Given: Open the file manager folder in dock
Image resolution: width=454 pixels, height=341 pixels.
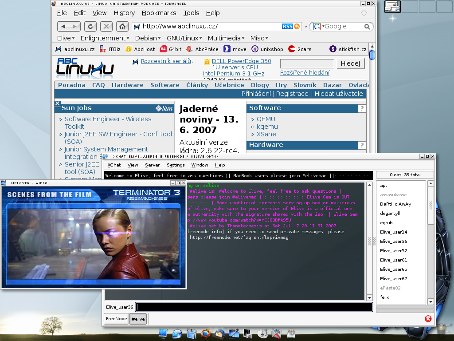Looking at the screenshot, I should pos(192,333).
